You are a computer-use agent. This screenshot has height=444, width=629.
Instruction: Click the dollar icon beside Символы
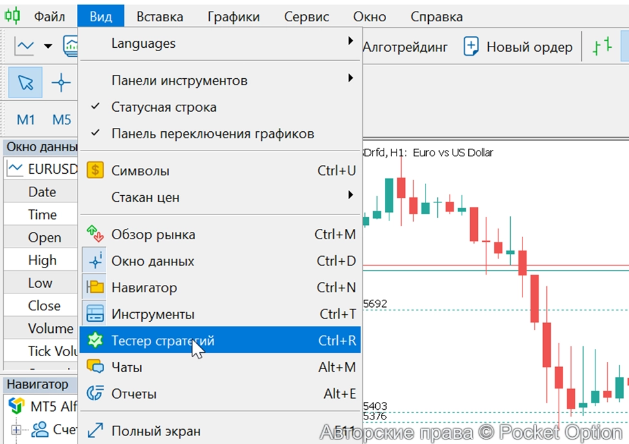pos(96,171)
